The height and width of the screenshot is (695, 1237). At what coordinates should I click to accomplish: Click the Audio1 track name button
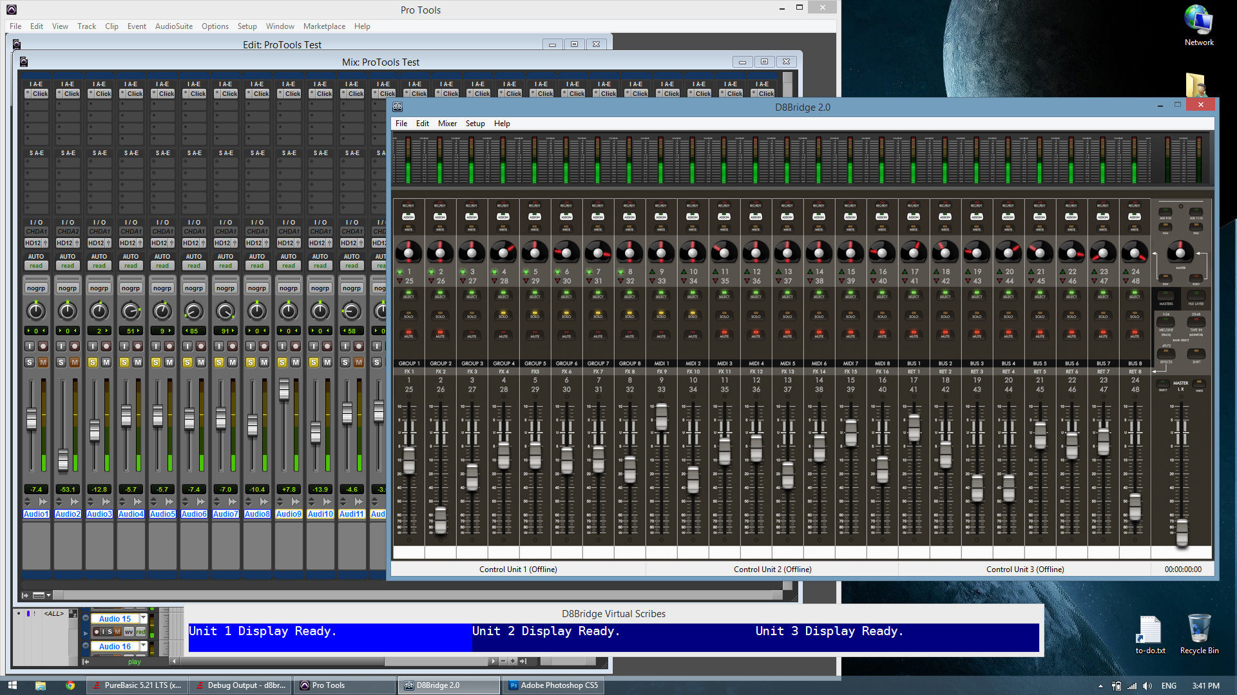(x=36, y=514)
